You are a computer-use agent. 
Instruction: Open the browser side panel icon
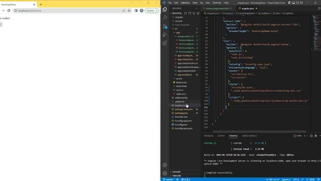pos(136,11)
